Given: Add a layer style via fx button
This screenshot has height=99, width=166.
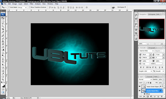Looking at the screenshot, I should coord(144,96).
